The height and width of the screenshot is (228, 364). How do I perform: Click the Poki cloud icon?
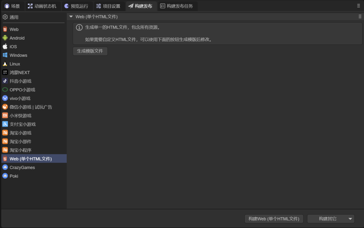5,176
